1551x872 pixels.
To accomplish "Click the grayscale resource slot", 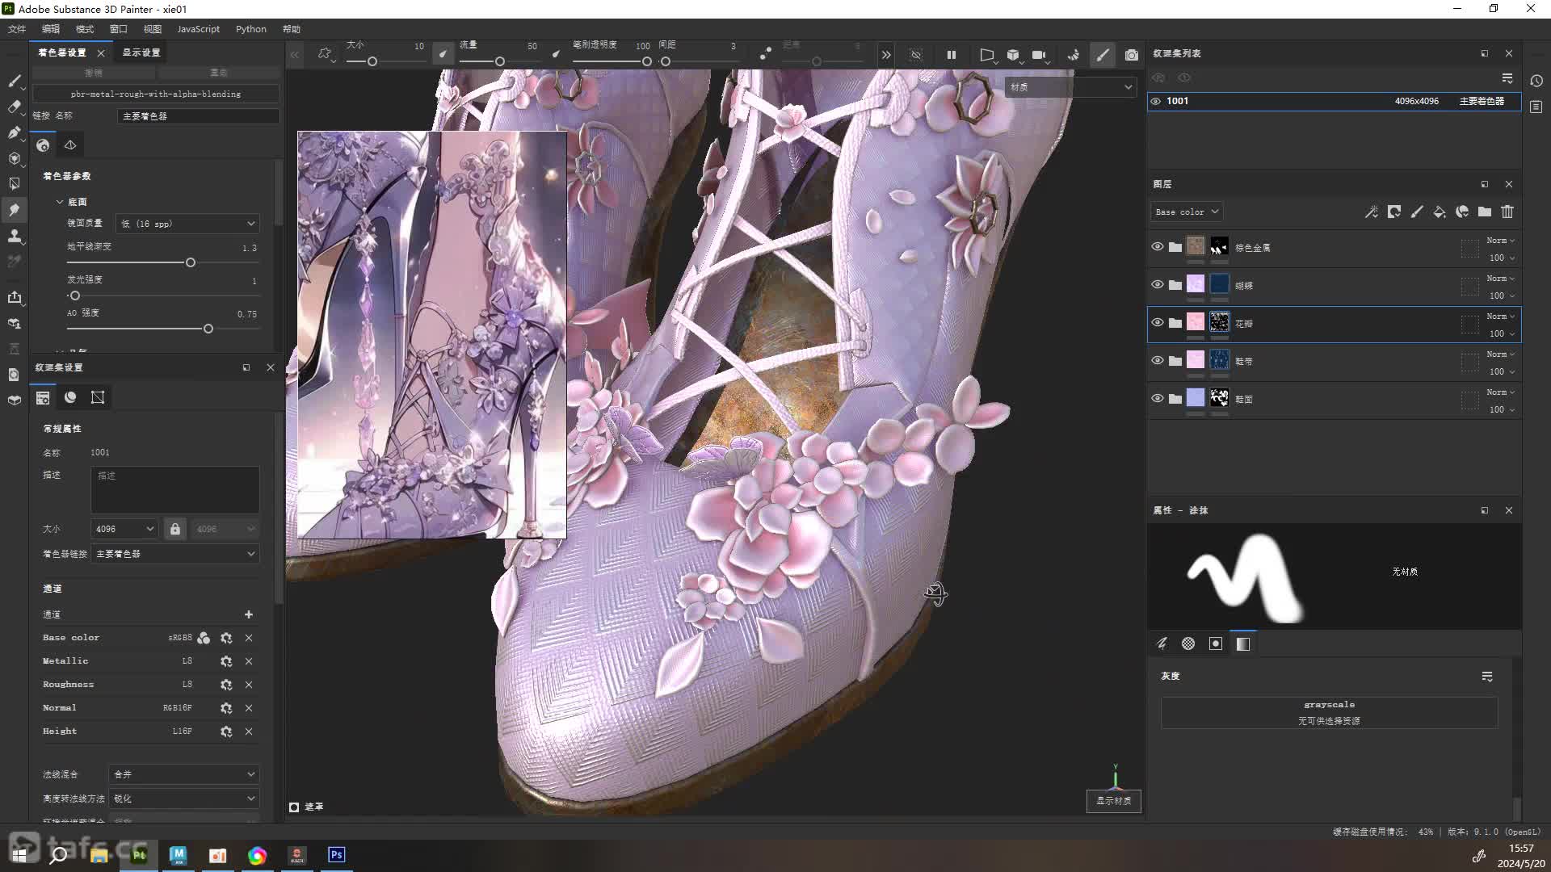I will tap(1329, 713).
